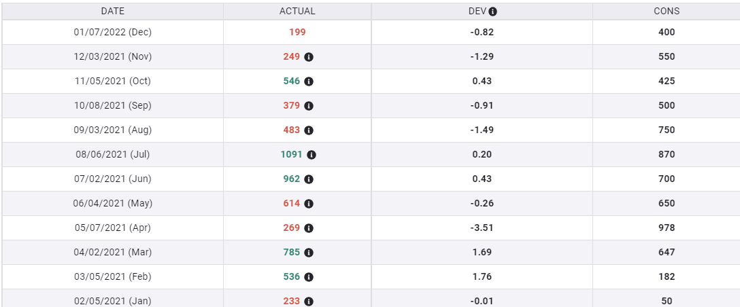Sort by the DATE column header

click(x=113, y=12)
